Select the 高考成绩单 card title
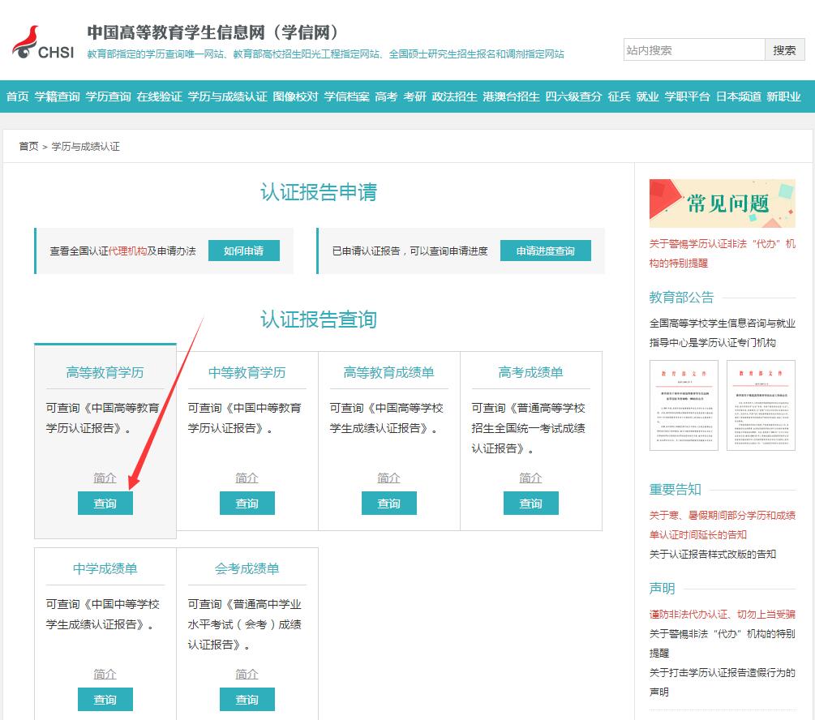Screen dimensions: 815x720 pyautogui.click(x=530, y=372)
